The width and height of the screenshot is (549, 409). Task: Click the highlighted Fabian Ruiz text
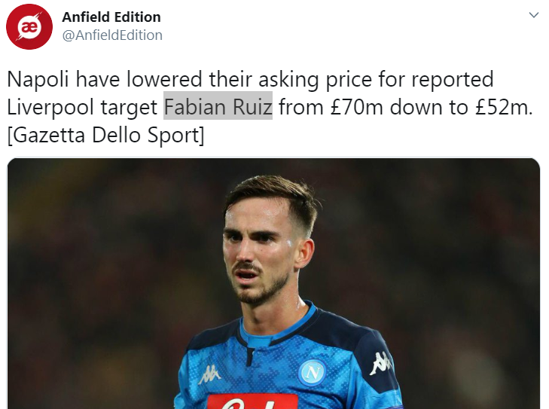tap(218, 107)
